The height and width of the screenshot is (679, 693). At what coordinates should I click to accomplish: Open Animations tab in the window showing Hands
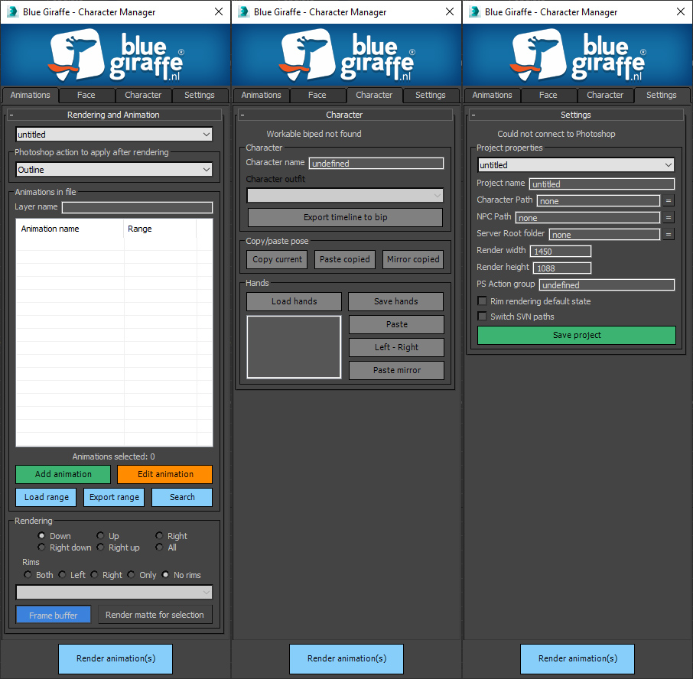(261, 96)
